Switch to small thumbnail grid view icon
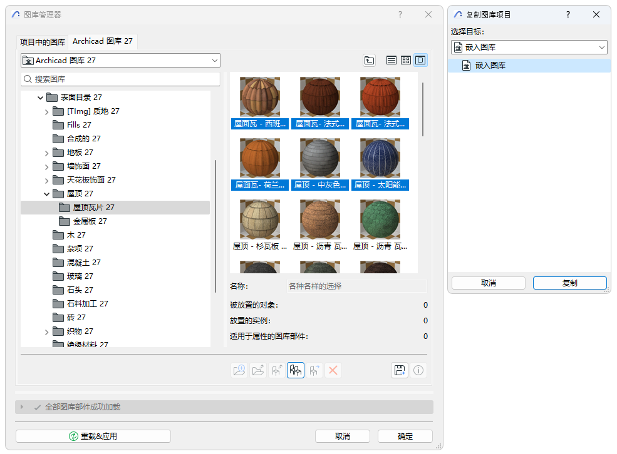Image resolution: width=617 pixels, height=454 pixels. tap(406, 61)
